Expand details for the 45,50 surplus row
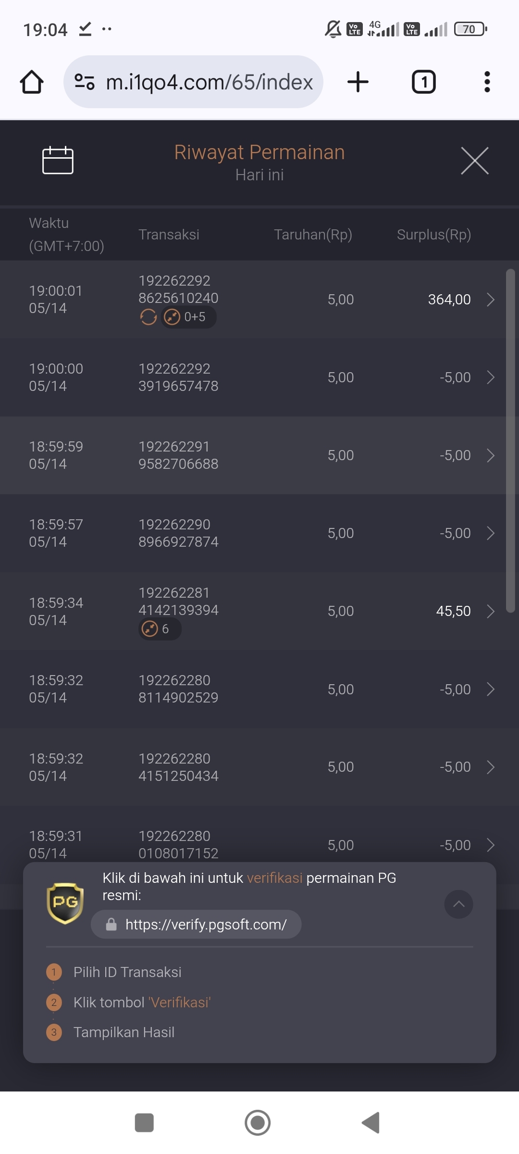This screenshot has width=519, height=1154. pyautogui.click(x=491, y=611)
